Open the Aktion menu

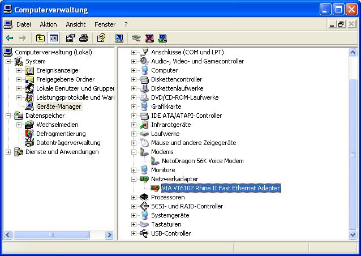(x=48, y=24)
